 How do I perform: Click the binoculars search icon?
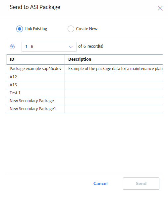[12, 46]
